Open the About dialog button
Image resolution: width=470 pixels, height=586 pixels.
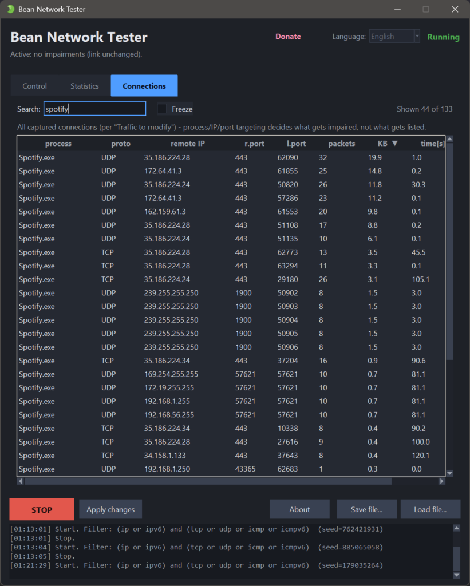tap(299, 509)
